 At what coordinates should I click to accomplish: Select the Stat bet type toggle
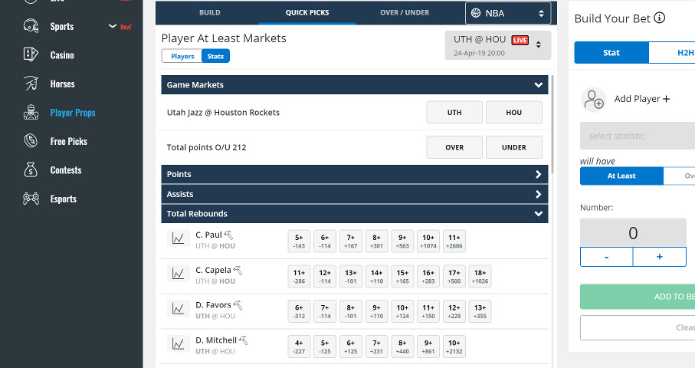611,53
